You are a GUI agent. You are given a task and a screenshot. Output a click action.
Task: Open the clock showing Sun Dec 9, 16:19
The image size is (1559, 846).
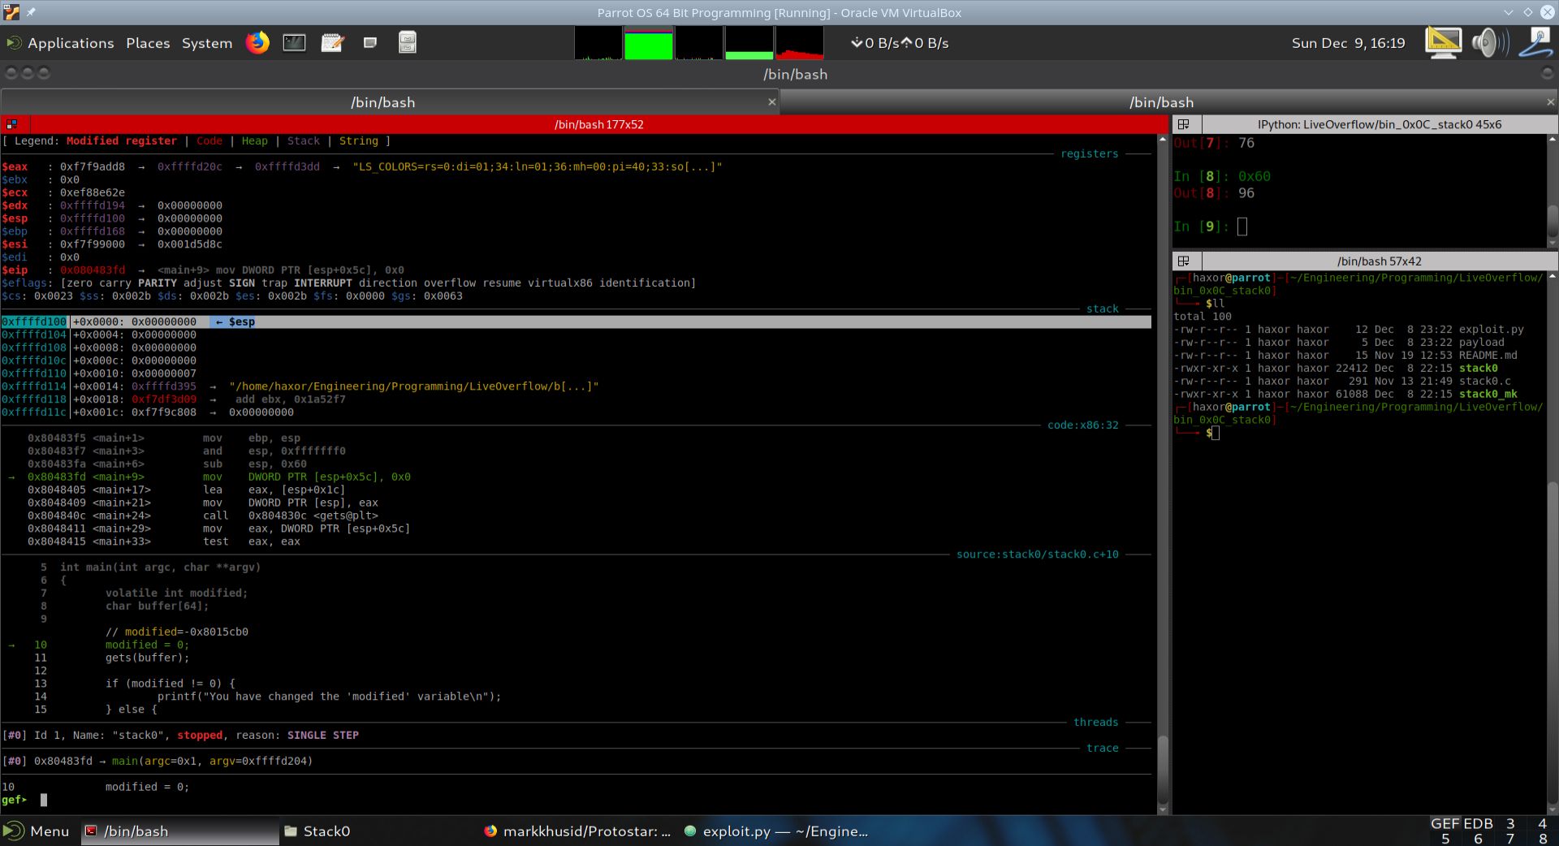click(1348, 43)
